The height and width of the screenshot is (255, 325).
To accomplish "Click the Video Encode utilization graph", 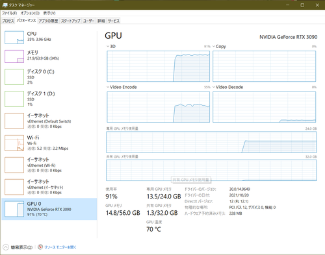I will point(158,107).
